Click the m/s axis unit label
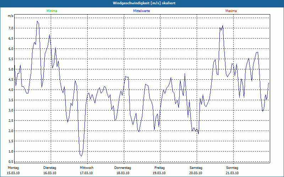 11,16
